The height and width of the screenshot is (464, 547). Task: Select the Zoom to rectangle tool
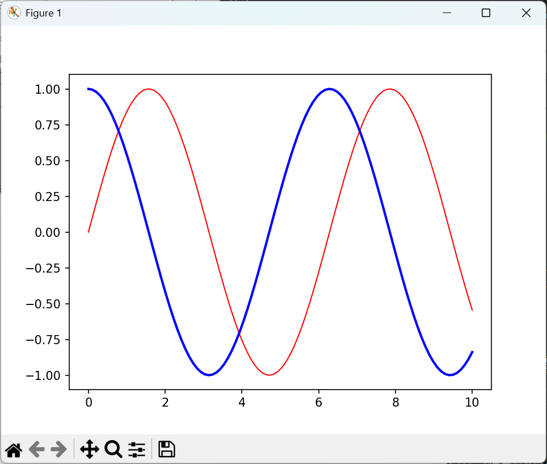coord(113,450)
